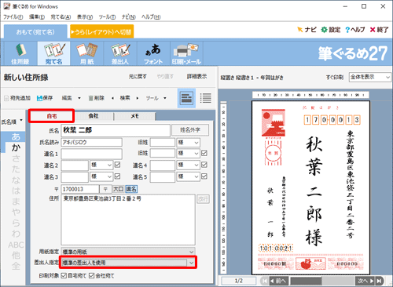
Task: Open 連名2 honorific dropdown
Action: click(x=101, y=165)
